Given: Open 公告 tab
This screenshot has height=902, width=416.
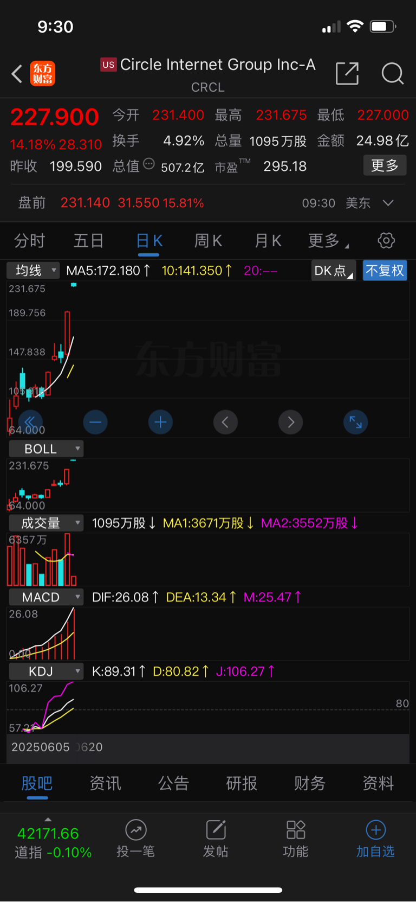Looking at the screenshot, I should click(173, 783).
